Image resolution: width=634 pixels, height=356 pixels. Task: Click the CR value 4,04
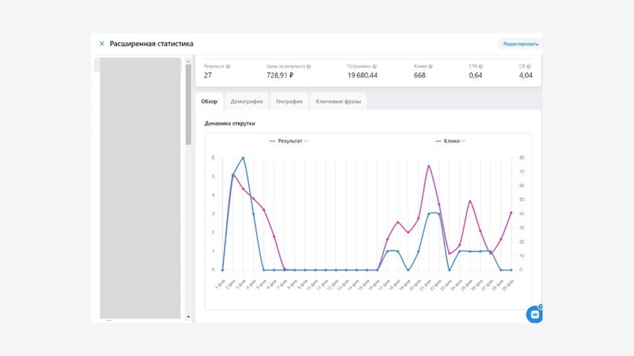[526, 75]
